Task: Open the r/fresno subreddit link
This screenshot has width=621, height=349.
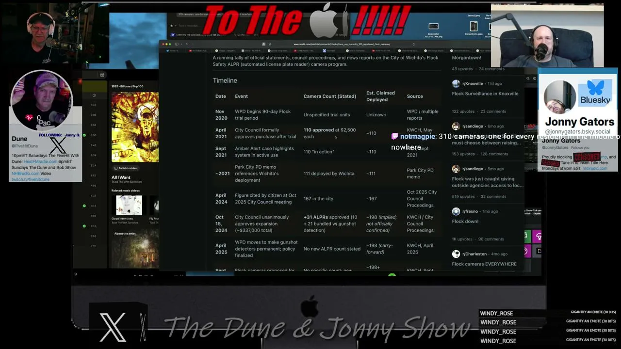Action: pyautogui.click(x=470, y=211)
